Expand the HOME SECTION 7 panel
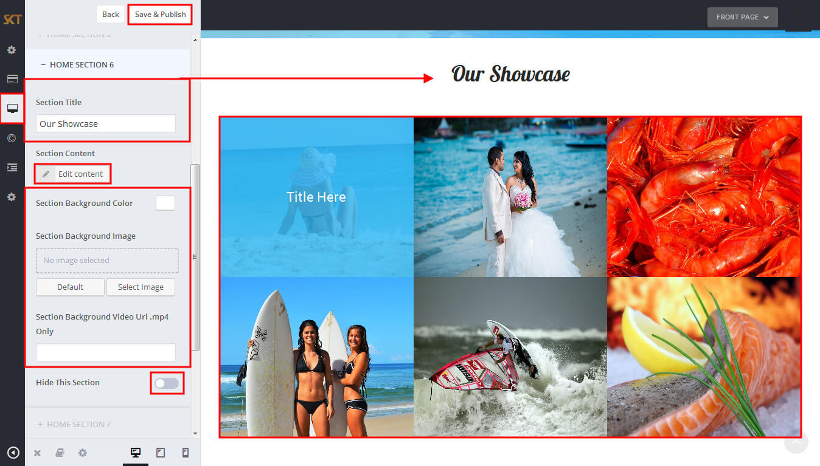 point(108,424)
